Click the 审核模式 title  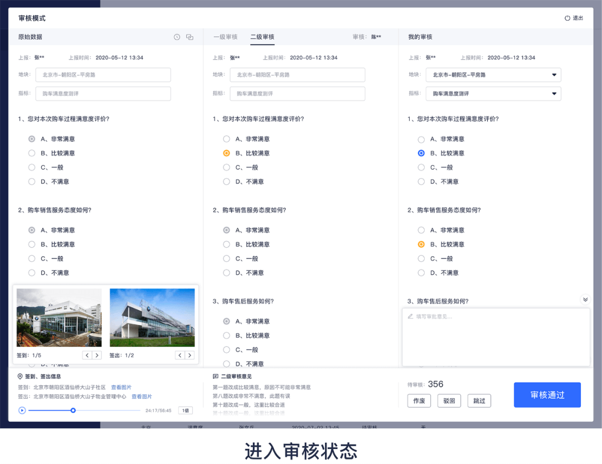tap(32, 18)
